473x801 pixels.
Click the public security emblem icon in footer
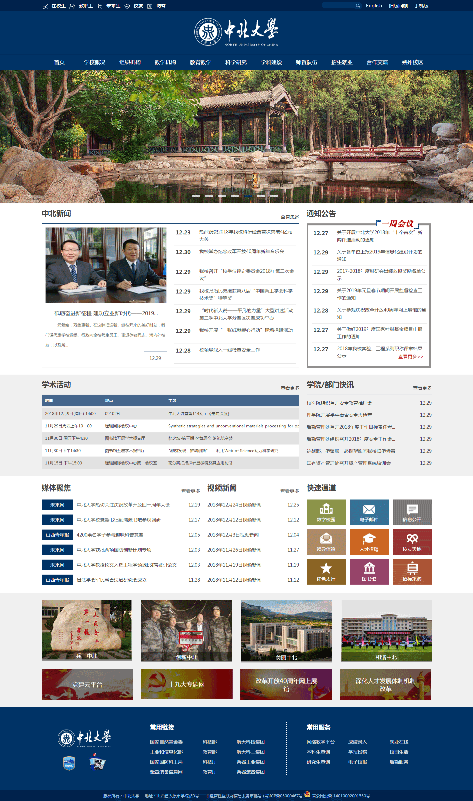307,794
